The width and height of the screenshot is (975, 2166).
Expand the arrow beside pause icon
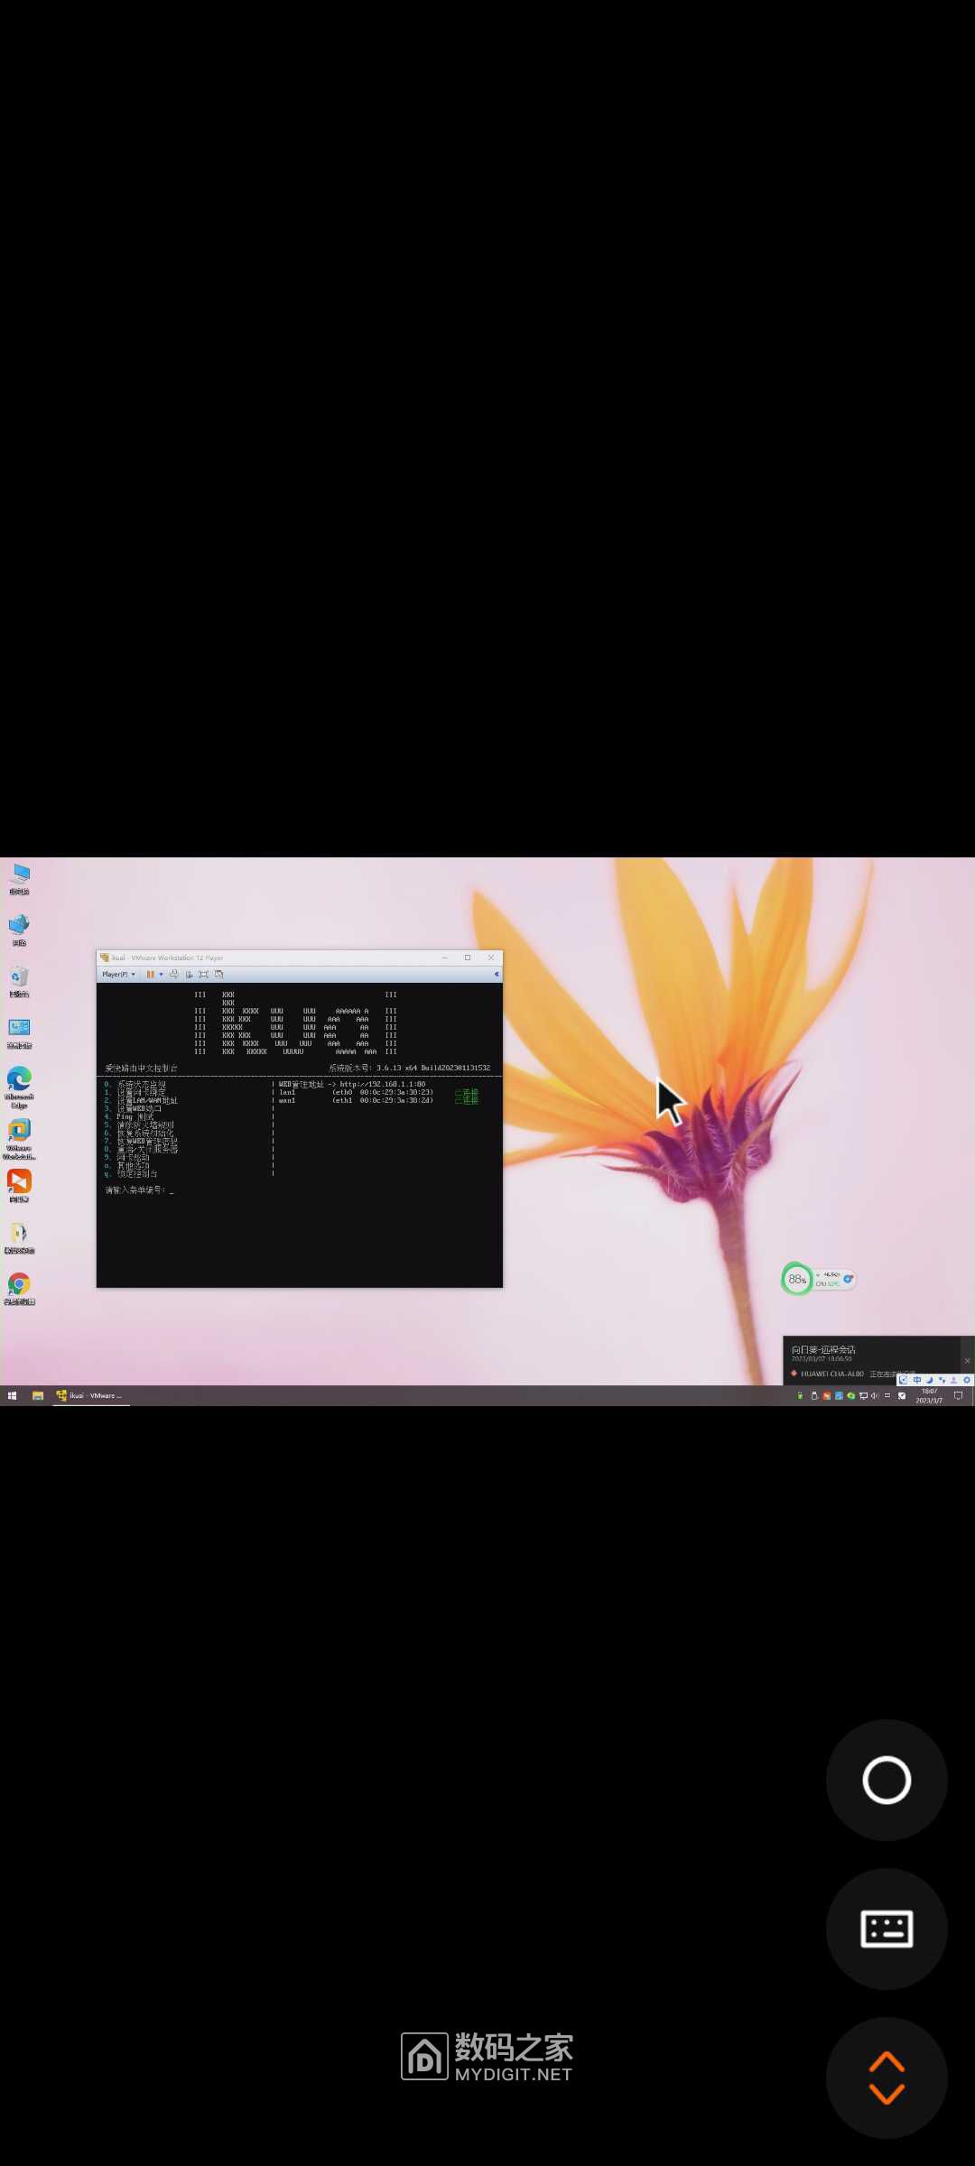[x=161, y=975]
